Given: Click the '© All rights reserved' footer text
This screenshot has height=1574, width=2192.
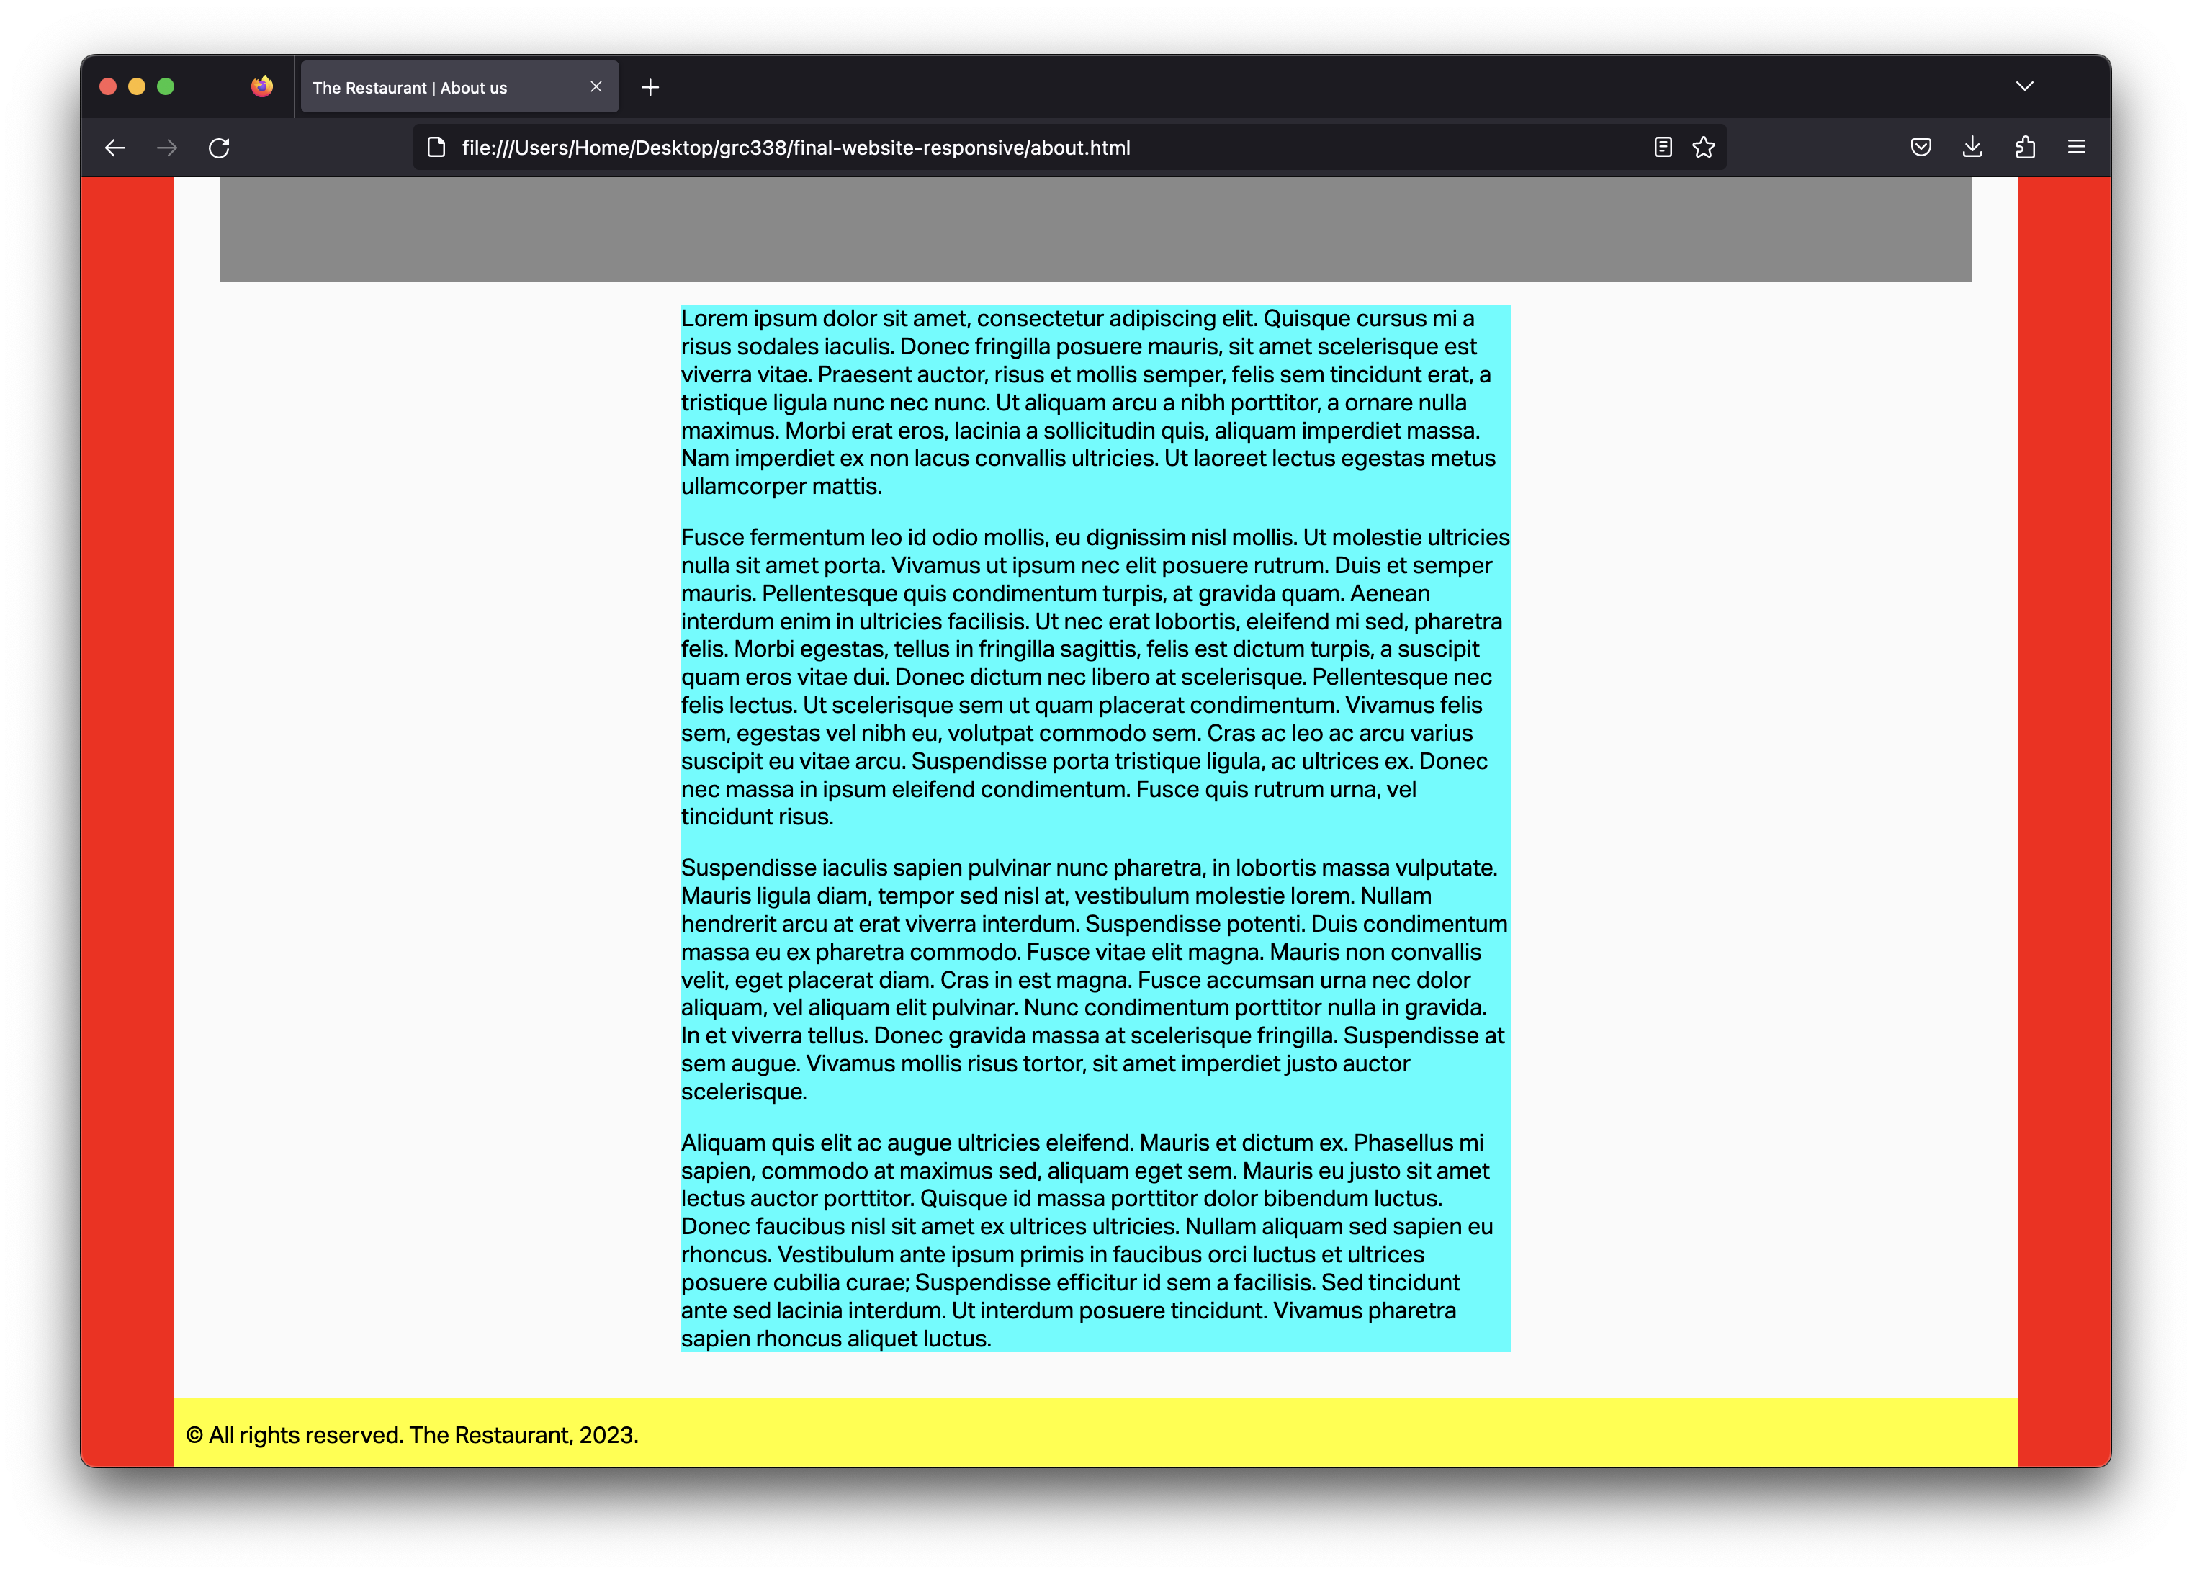Looking at the screenshot, I should [x=412, y=1435].
